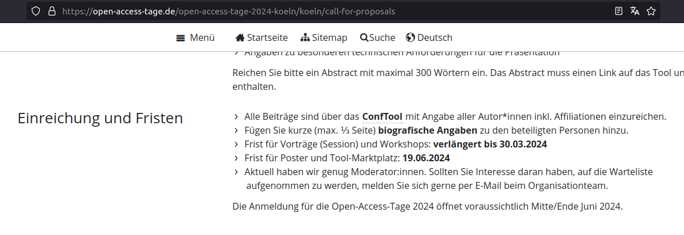The height and width of the screenshot is (235, 684).
Task: Follow the ConfTool link
Action: click(x=382, y=116)
